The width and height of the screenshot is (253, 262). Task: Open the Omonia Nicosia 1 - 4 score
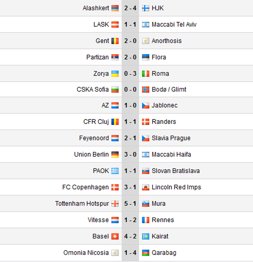[130, 253]
